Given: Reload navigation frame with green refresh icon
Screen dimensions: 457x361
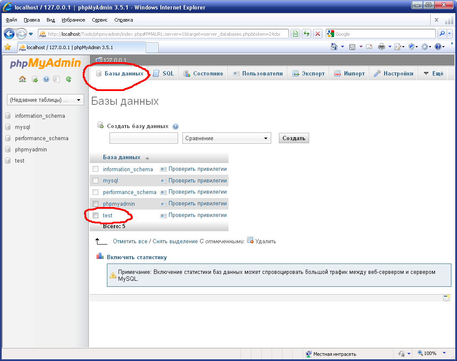Looking at the screenshot, I should [x=69, y=79].
